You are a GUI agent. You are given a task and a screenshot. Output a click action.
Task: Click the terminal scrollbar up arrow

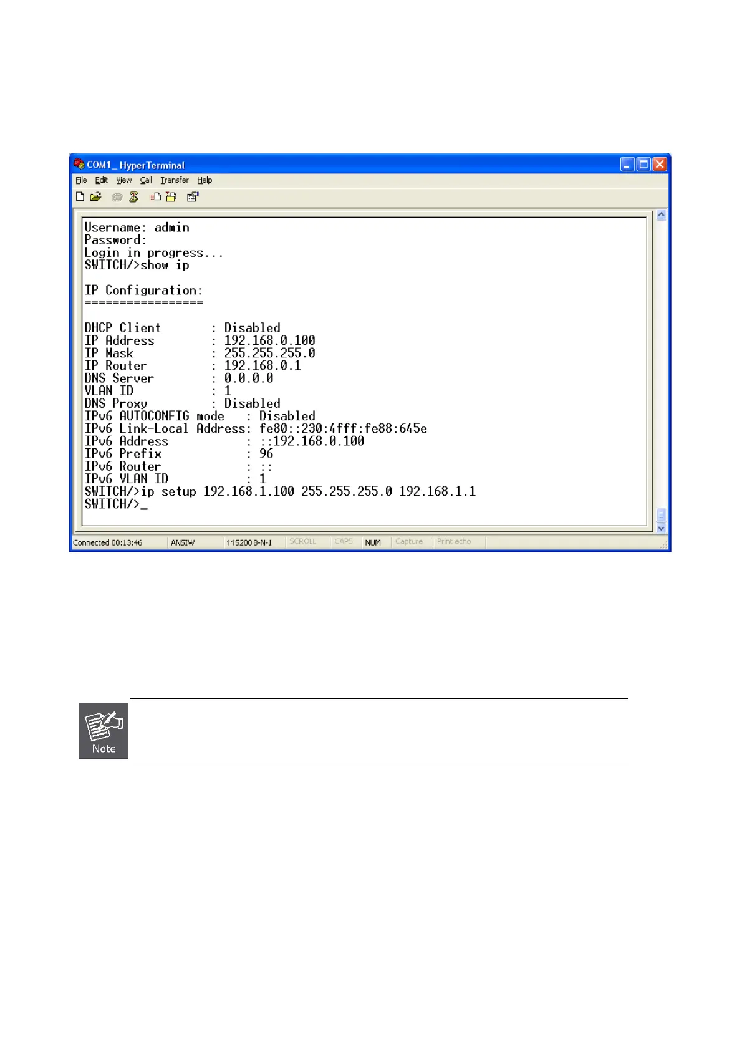(x=662, y=215)
